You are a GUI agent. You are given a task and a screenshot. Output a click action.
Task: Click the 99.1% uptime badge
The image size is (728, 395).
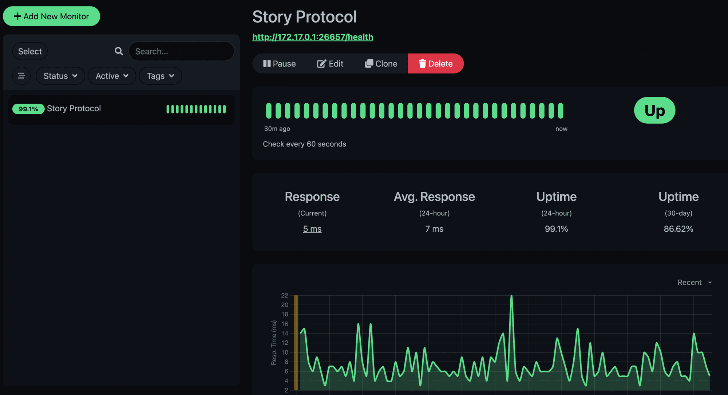coord(28,109)
